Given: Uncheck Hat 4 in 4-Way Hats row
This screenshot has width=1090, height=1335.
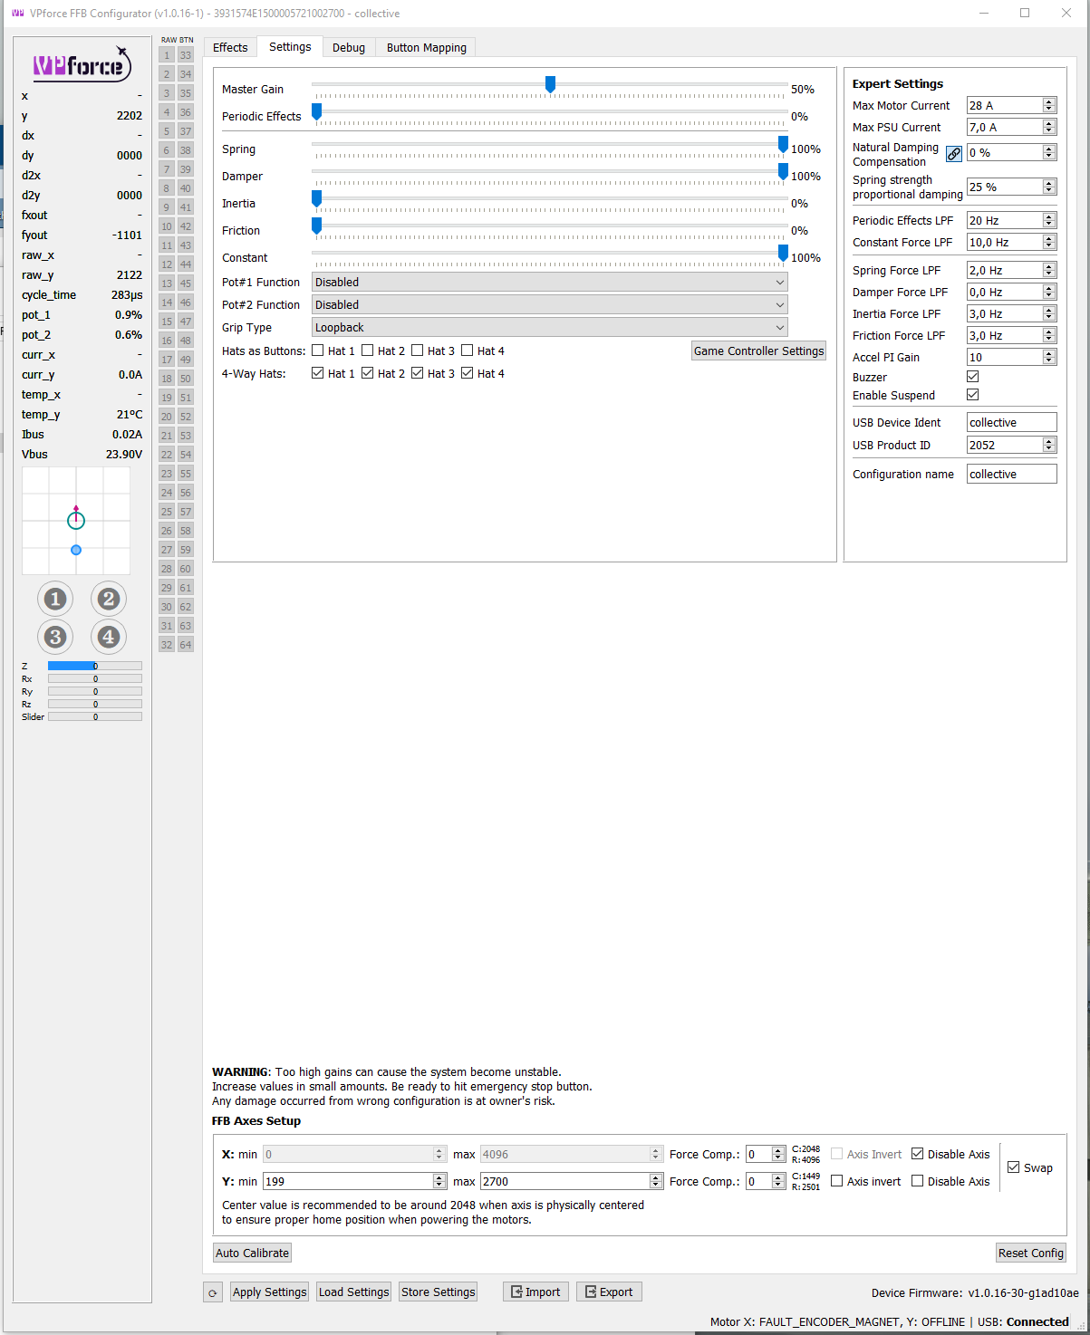Looking at the screenshot, I should 468,373.
